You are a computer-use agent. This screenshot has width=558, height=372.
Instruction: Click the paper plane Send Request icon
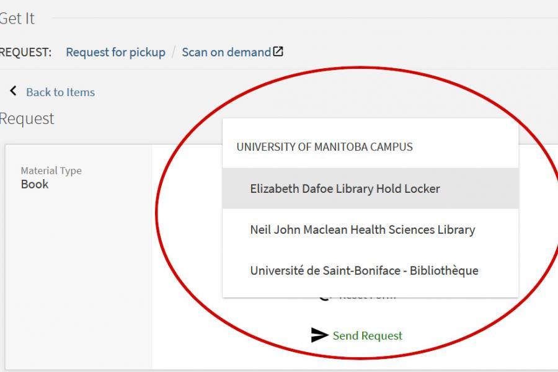[319, 335]
